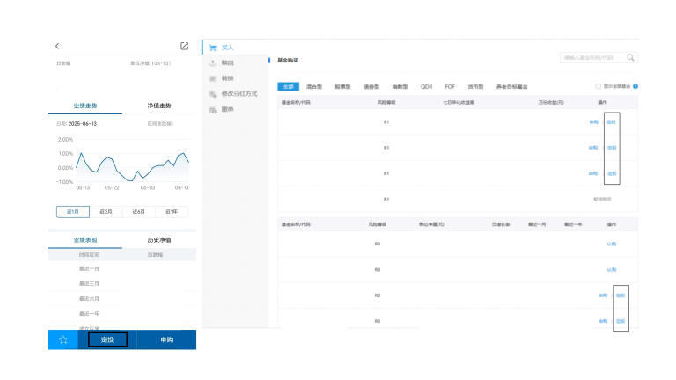This screenshot has height=380, width=676.
Task: Click the 风险等级 header in the upper table
Action: (x=386, y=103)
